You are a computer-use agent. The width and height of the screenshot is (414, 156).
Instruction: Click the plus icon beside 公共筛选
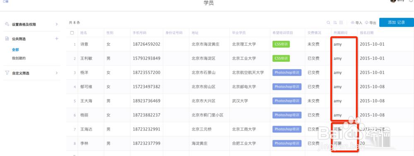click(56, 39)
